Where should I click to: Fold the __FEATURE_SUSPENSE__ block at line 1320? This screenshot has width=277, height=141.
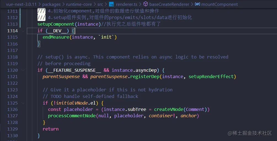[23, 70]
